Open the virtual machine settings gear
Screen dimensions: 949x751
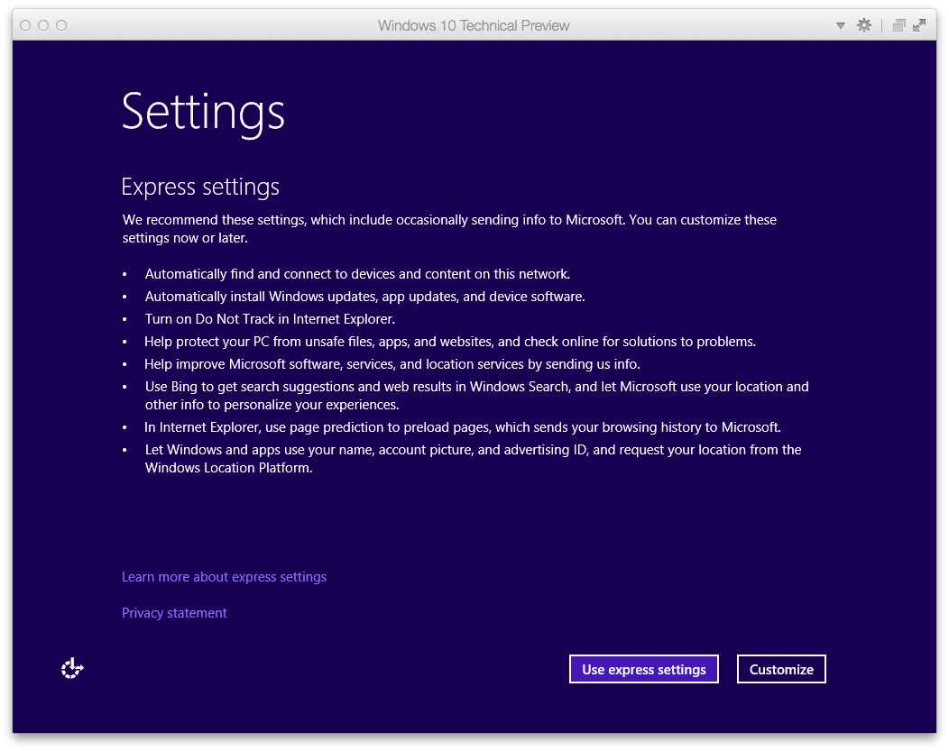(x=863, y=25)
